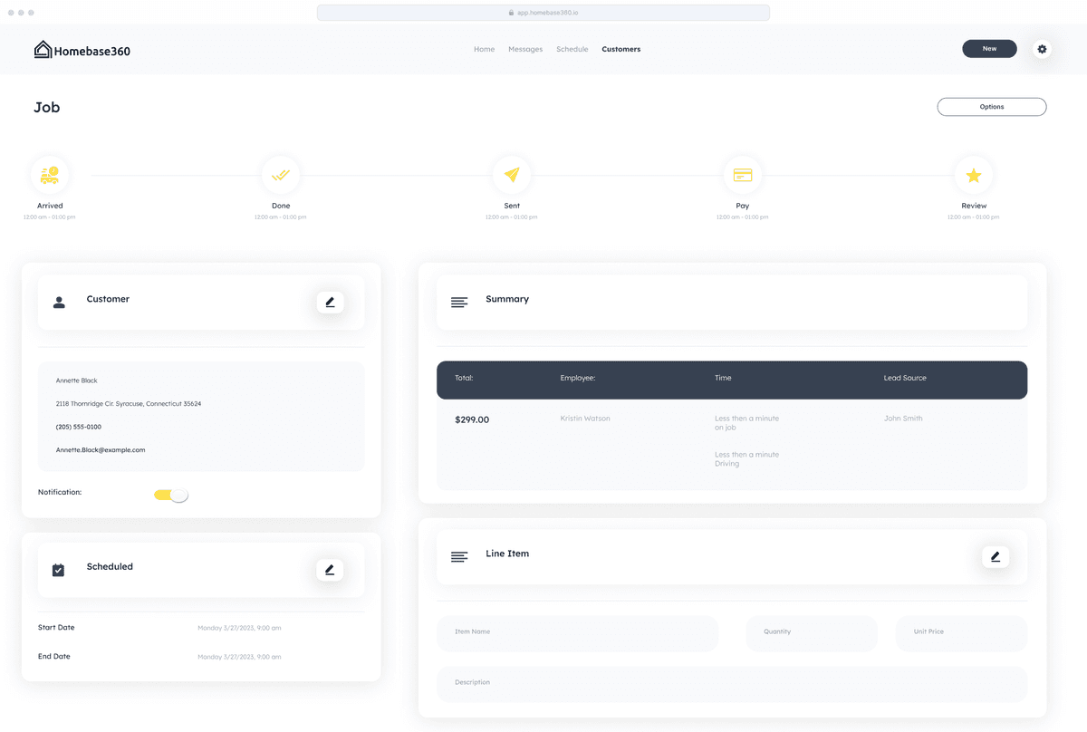
Task: Select the Pay credit card icon
Action: pyautogui.click(x=743, y=175)
